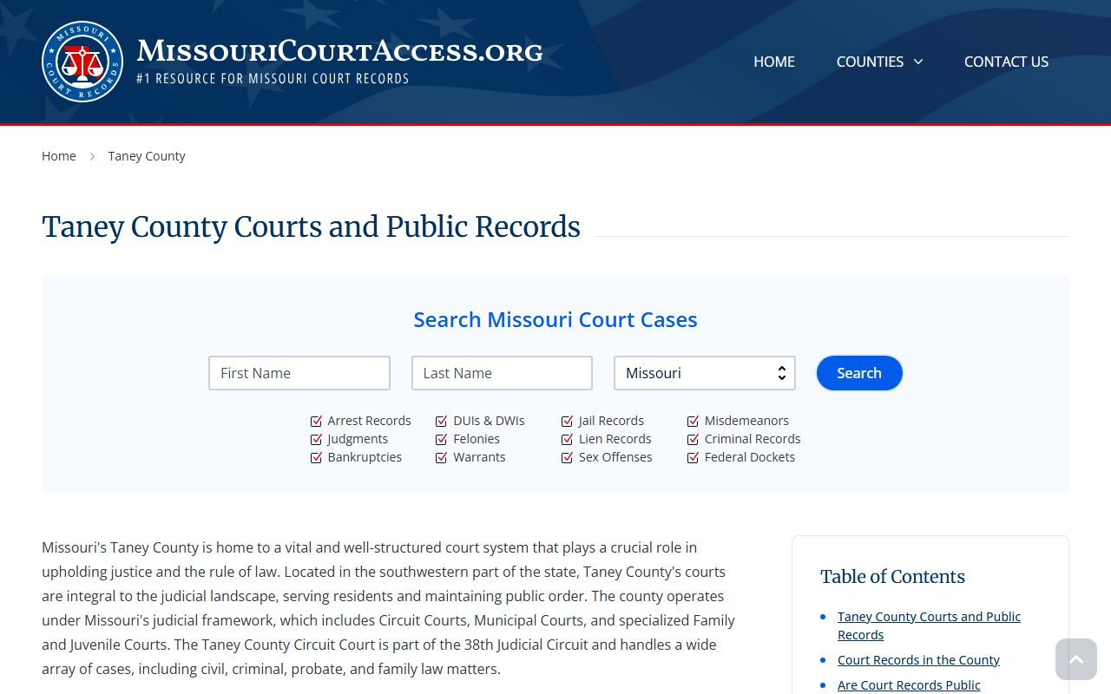Click the Jail Records checkmark icon
The width and height of the screenshot is (1111, 694).
(x=568, y=421)
